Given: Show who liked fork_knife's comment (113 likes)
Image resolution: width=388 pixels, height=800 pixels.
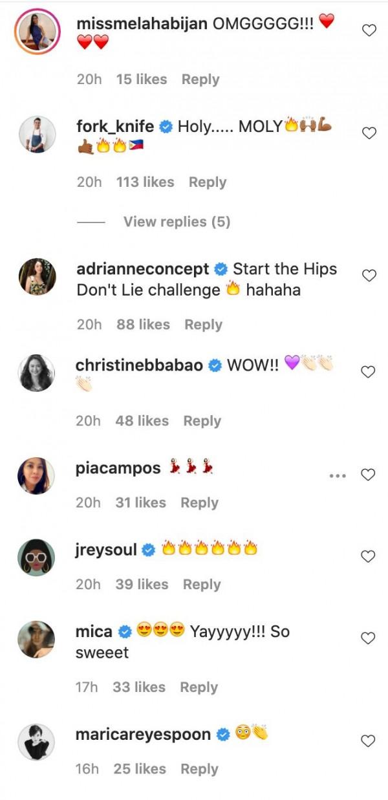Looking at the screenshot, I should (x=145, y=182).
